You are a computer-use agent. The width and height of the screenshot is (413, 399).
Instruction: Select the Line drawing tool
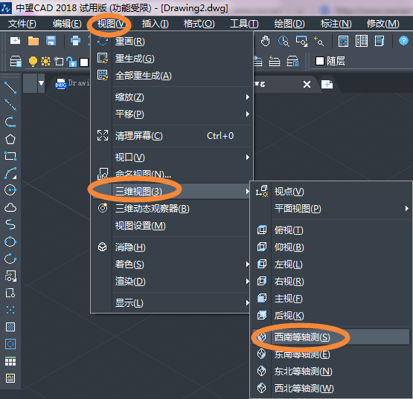[x=10, y=88]
